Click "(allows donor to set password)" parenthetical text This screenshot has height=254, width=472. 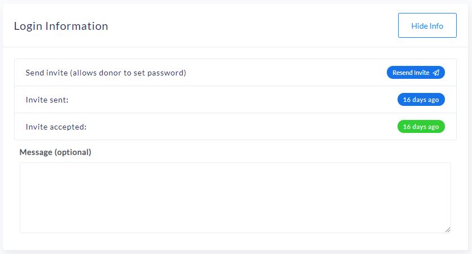tap(129, 73)
